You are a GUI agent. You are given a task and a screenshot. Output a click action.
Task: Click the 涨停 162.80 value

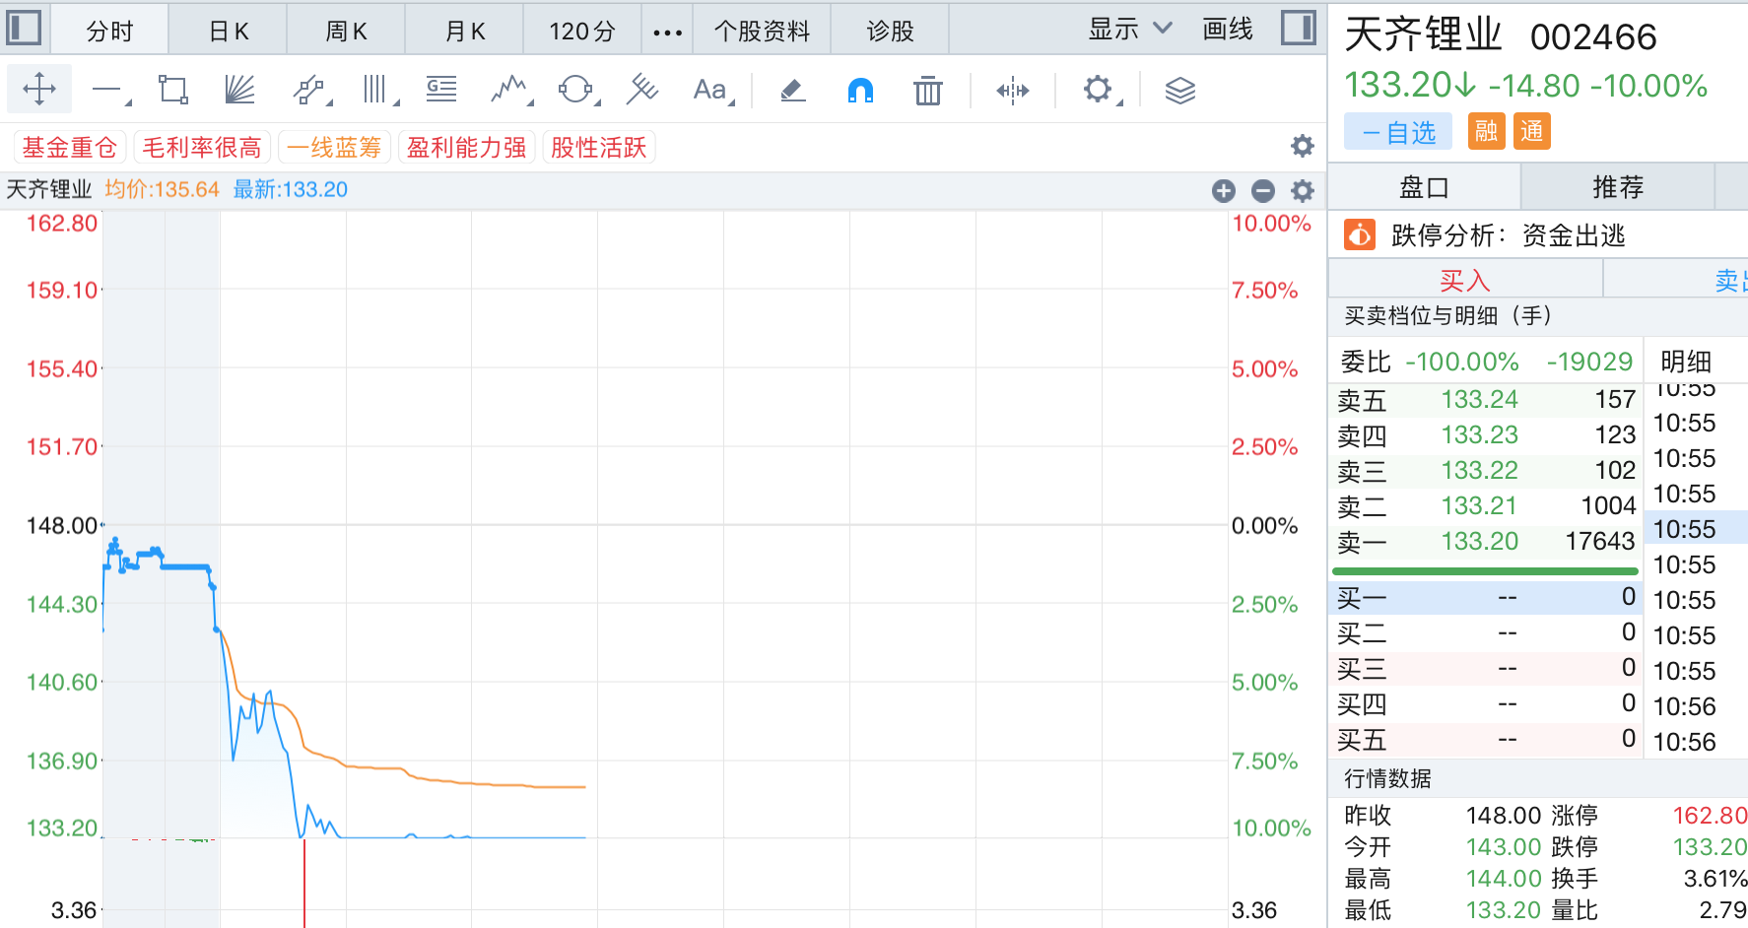coord(1710,816)
